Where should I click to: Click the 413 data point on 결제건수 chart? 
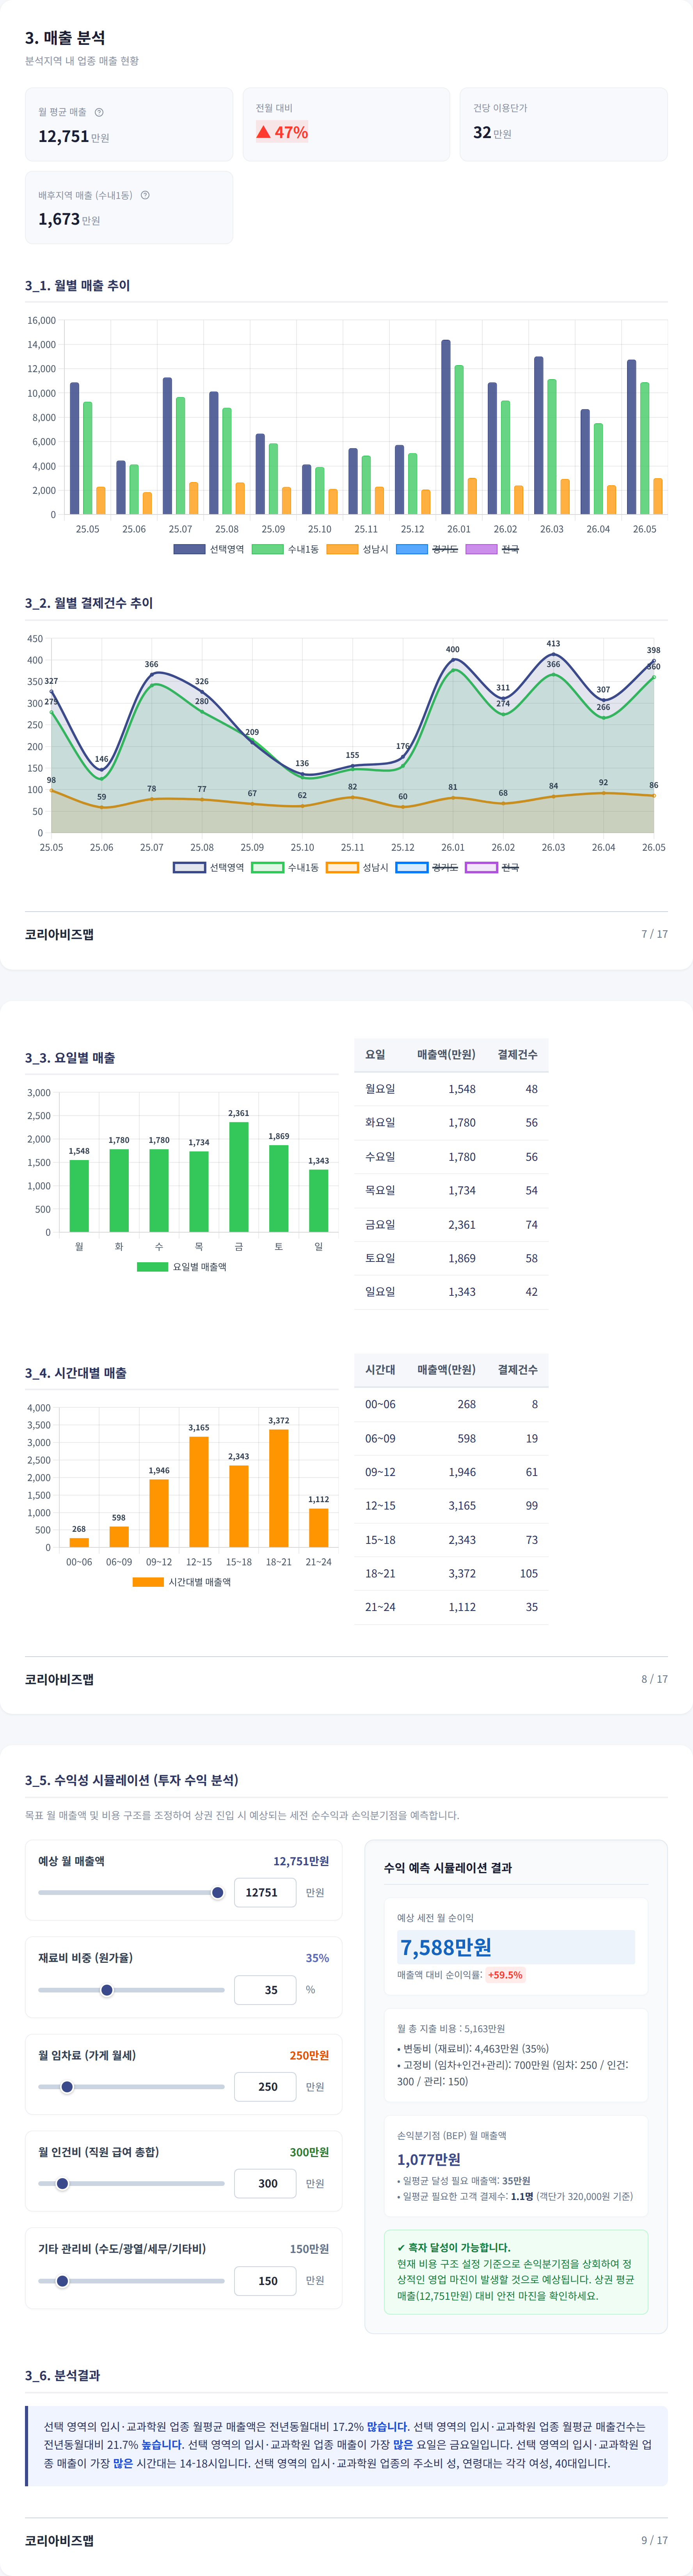(x=553, y=655)
